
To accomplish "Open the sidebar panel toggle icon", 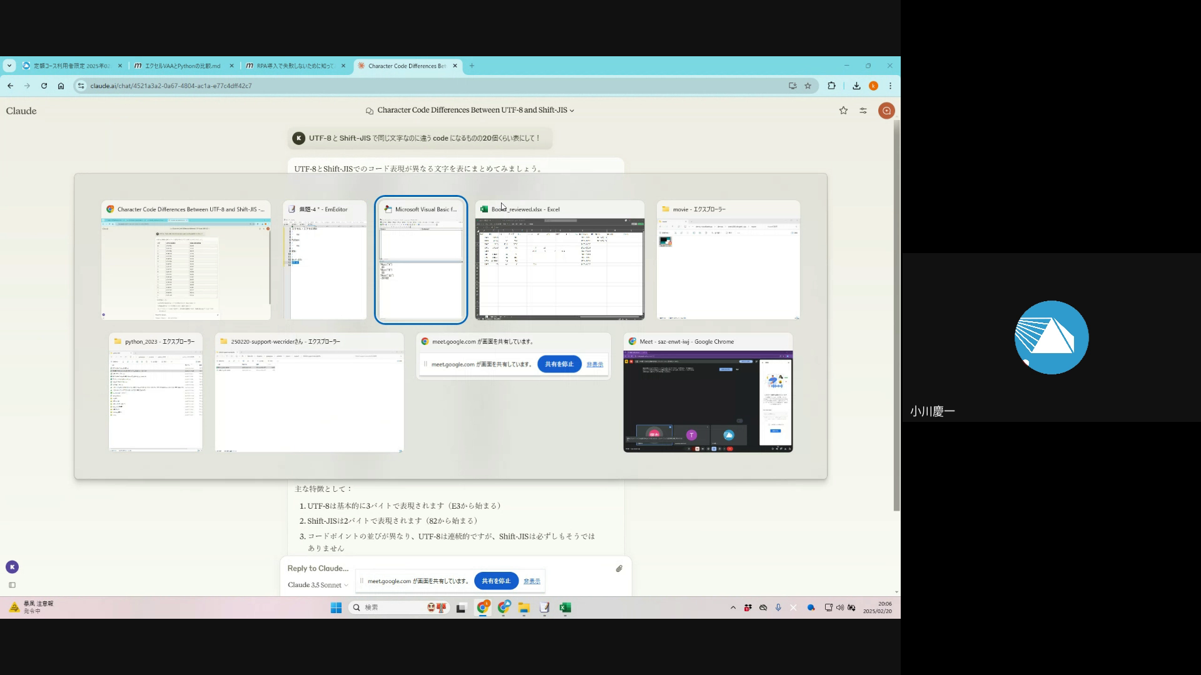I will pos(12,585).
